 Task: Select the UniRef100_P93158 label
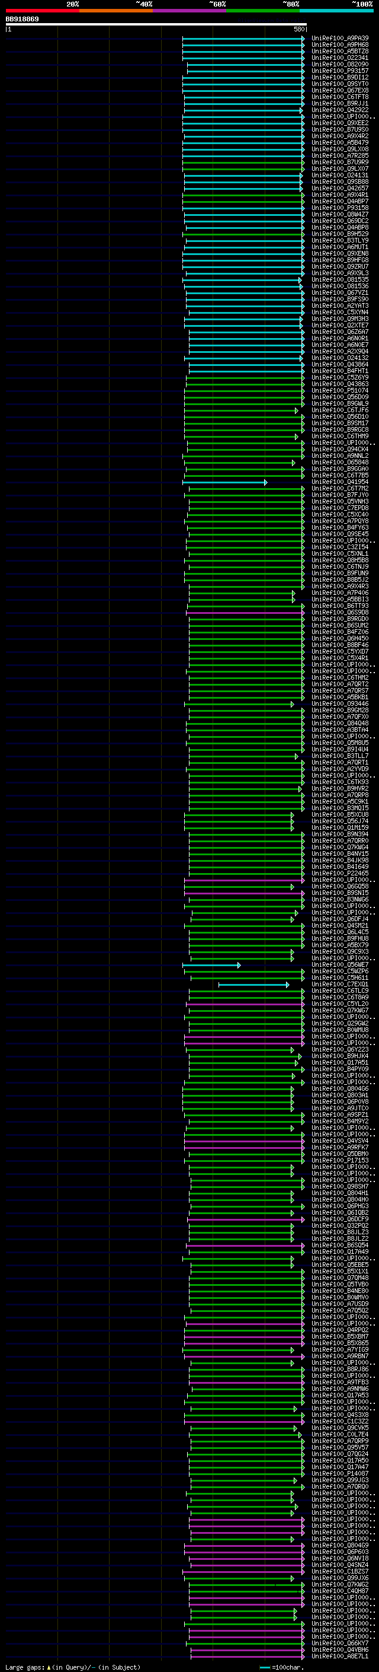pos(340,208)
